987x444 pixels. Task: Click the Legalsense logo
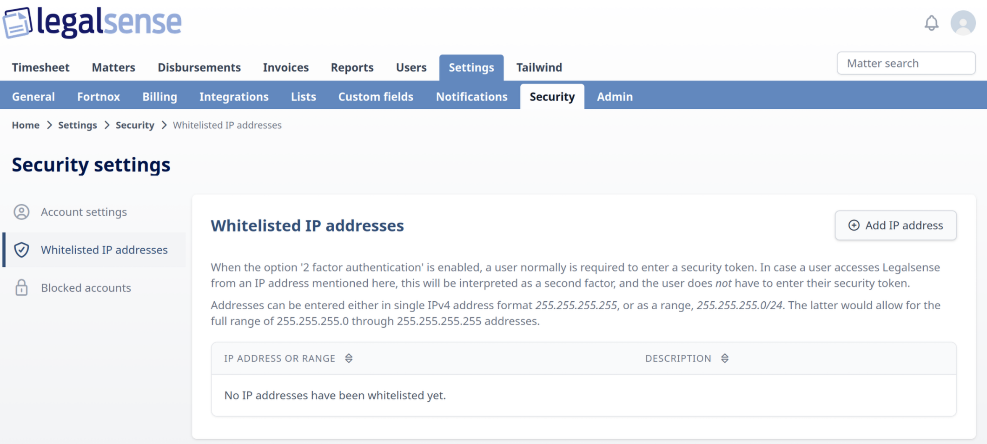pyautogui.click(x=93, y=22)
